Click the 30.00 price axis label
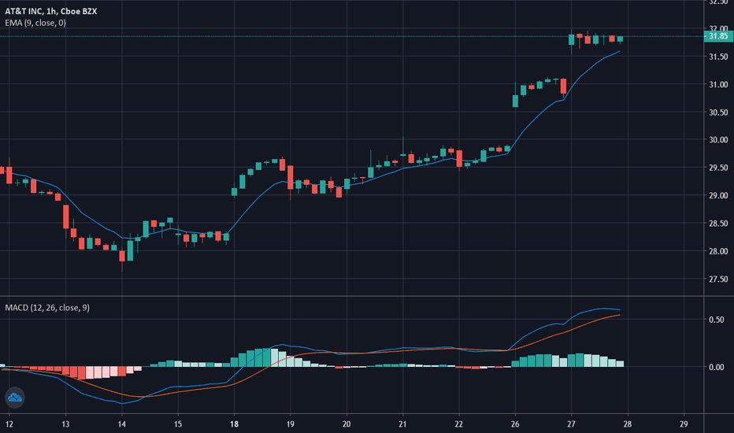Viewport: 734px width, 433px height. pyautogui.click(x=718, y=140)
